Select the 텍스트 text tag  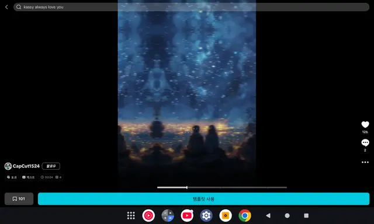[29, 177]
